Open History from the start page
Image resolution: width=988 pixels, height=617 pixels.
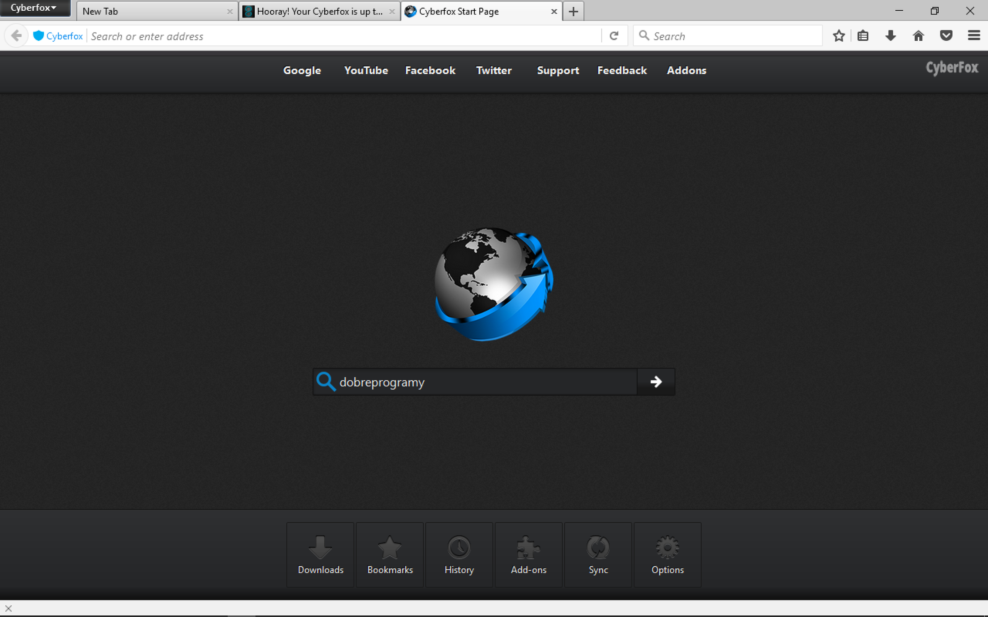coord(459,555)
